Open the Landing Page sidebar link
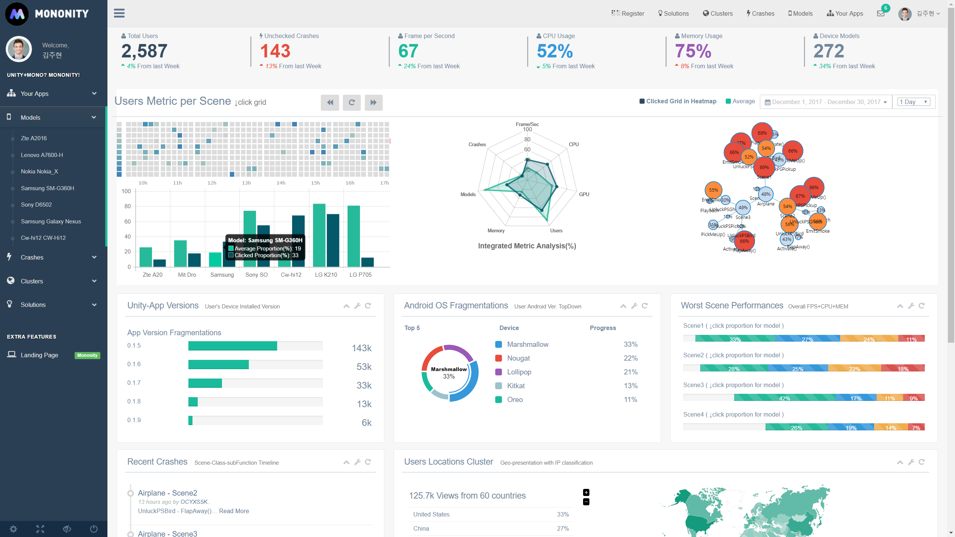 tap(39, 355)
